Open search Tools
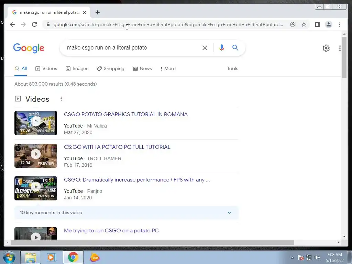 [x=232, y=69]
